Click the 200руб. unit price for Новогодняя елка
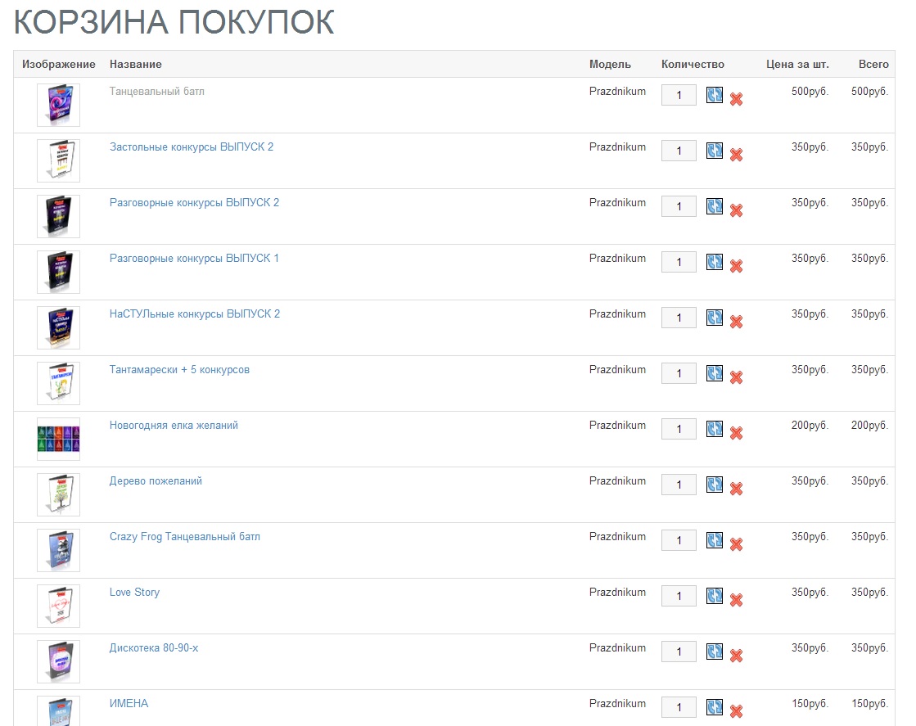The height and width of the screenshot is (726, 916). [810, 425]
